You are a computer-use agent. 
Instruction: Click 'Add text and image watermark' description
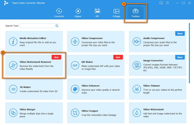[x=163, y=115]
